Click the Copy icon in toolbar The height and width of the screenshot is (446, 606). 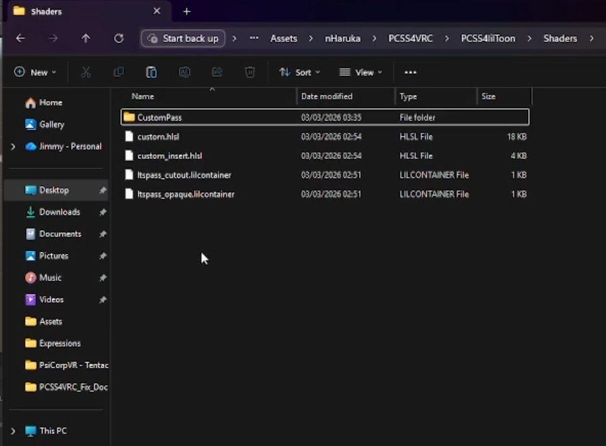(119, 73)
